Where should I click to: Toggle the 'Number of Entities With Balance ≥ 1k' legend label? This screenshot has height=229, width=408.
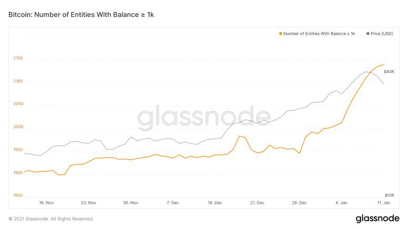coord(319,34)
